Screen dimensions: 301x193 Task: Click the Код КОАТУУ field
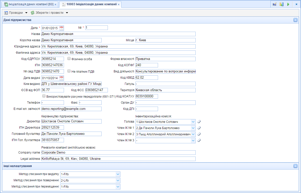(x=147, y=96)
